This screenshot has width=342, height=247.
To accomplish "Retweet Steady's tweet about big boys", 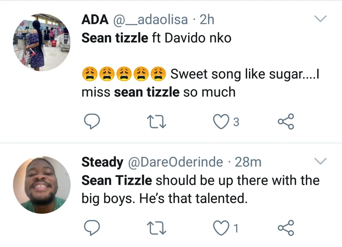I will point(155,228).
